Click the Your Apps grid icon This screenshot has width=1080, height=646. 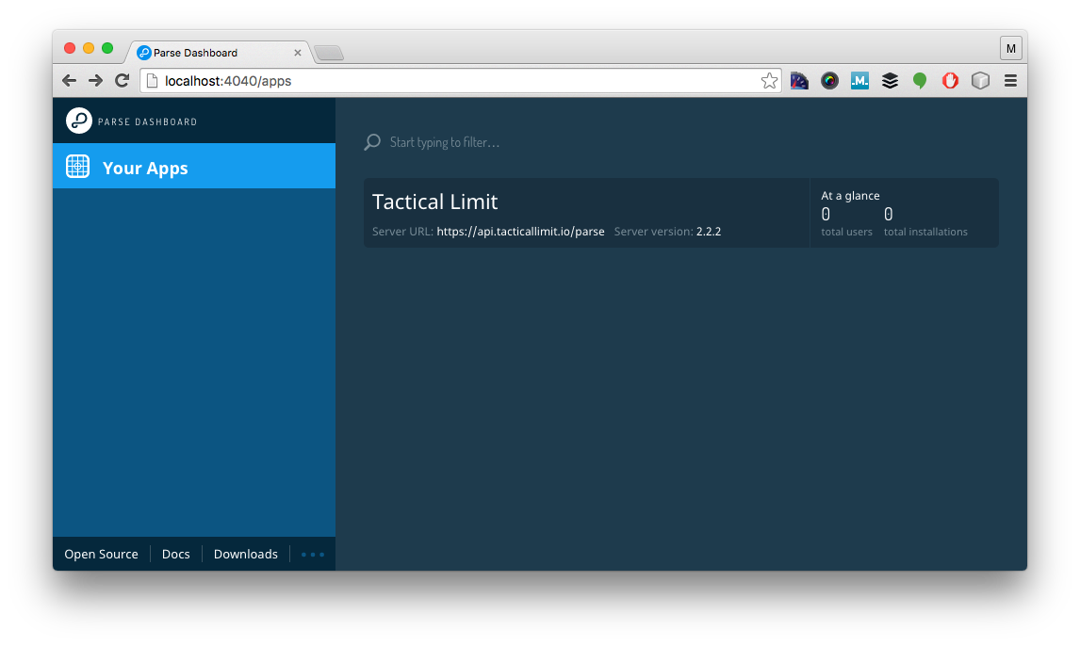coord(78,167)
